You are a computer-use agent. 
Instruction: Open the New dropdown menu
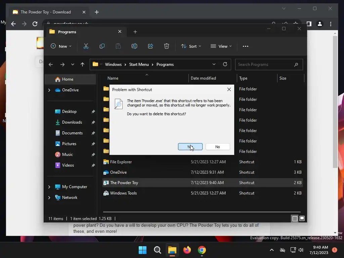[x=61, y=46]
